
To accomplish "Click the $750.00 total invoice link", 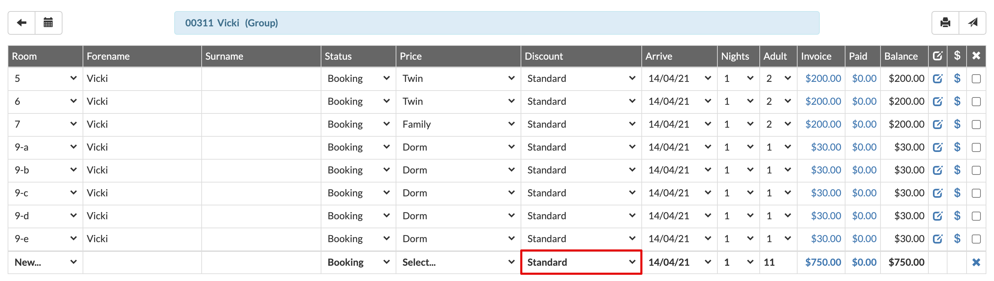I will pos(823,263).
